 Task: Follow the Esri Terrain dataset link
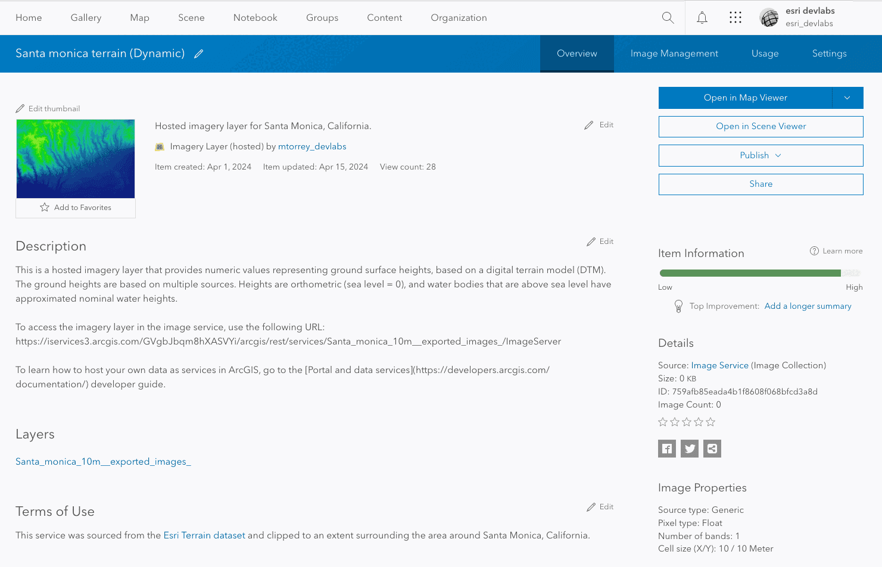[204, 535]
